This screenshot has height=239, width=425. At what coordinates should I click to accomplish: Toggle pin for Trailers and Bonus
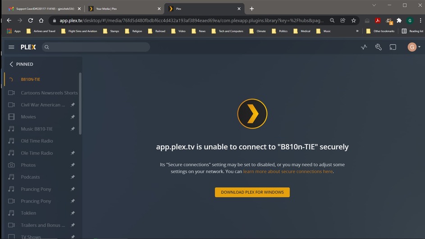tap(73, 225)
